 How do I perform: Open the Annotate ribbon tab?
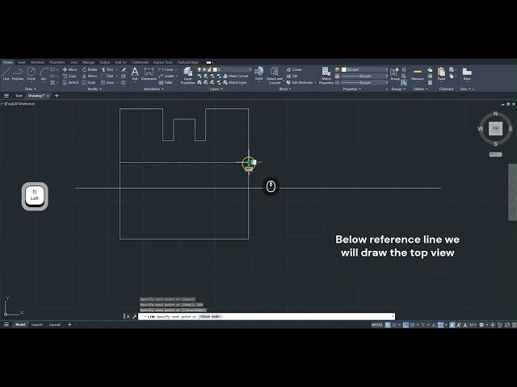point(37,62)
